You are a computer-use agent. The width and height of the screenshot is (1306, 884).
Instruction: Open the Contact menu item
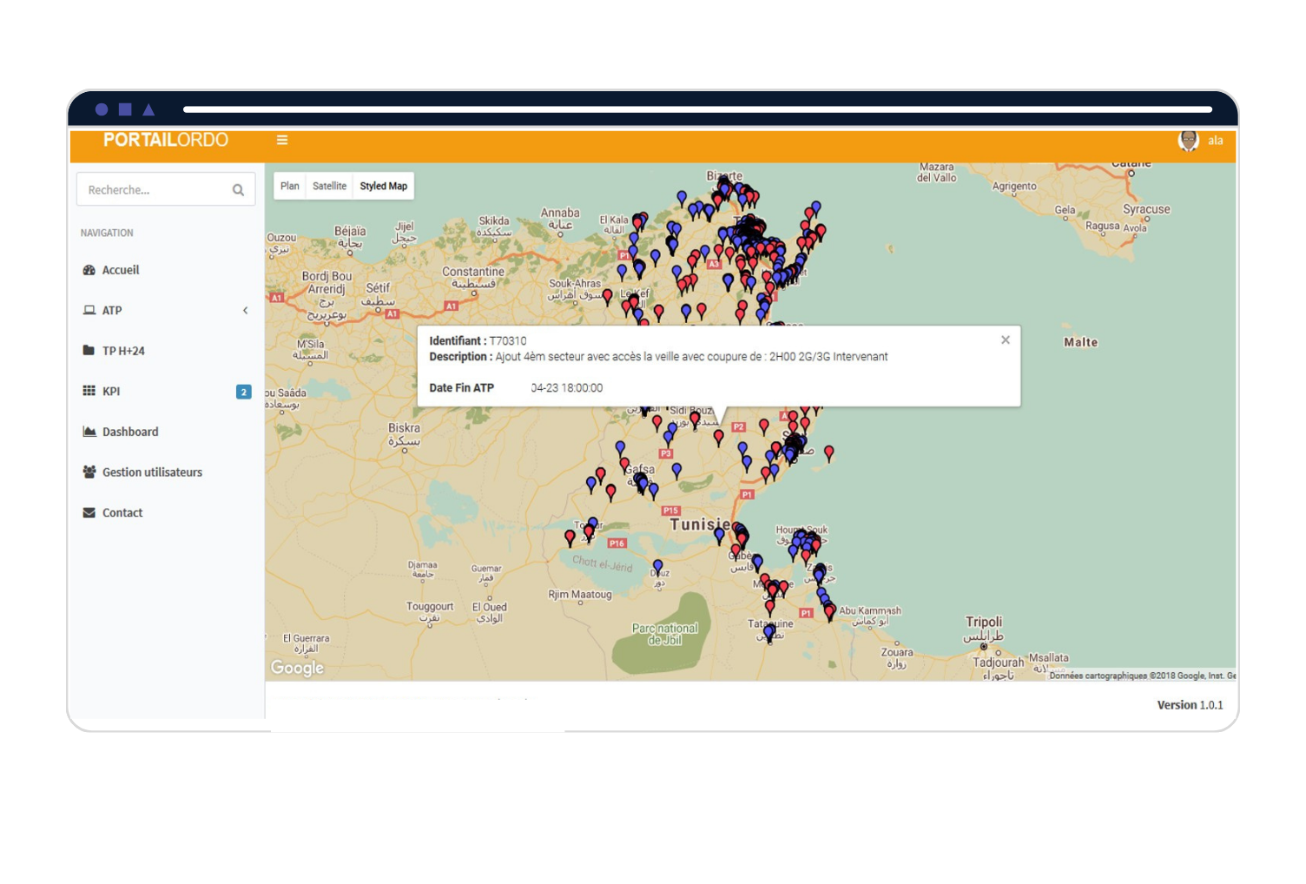166,512
